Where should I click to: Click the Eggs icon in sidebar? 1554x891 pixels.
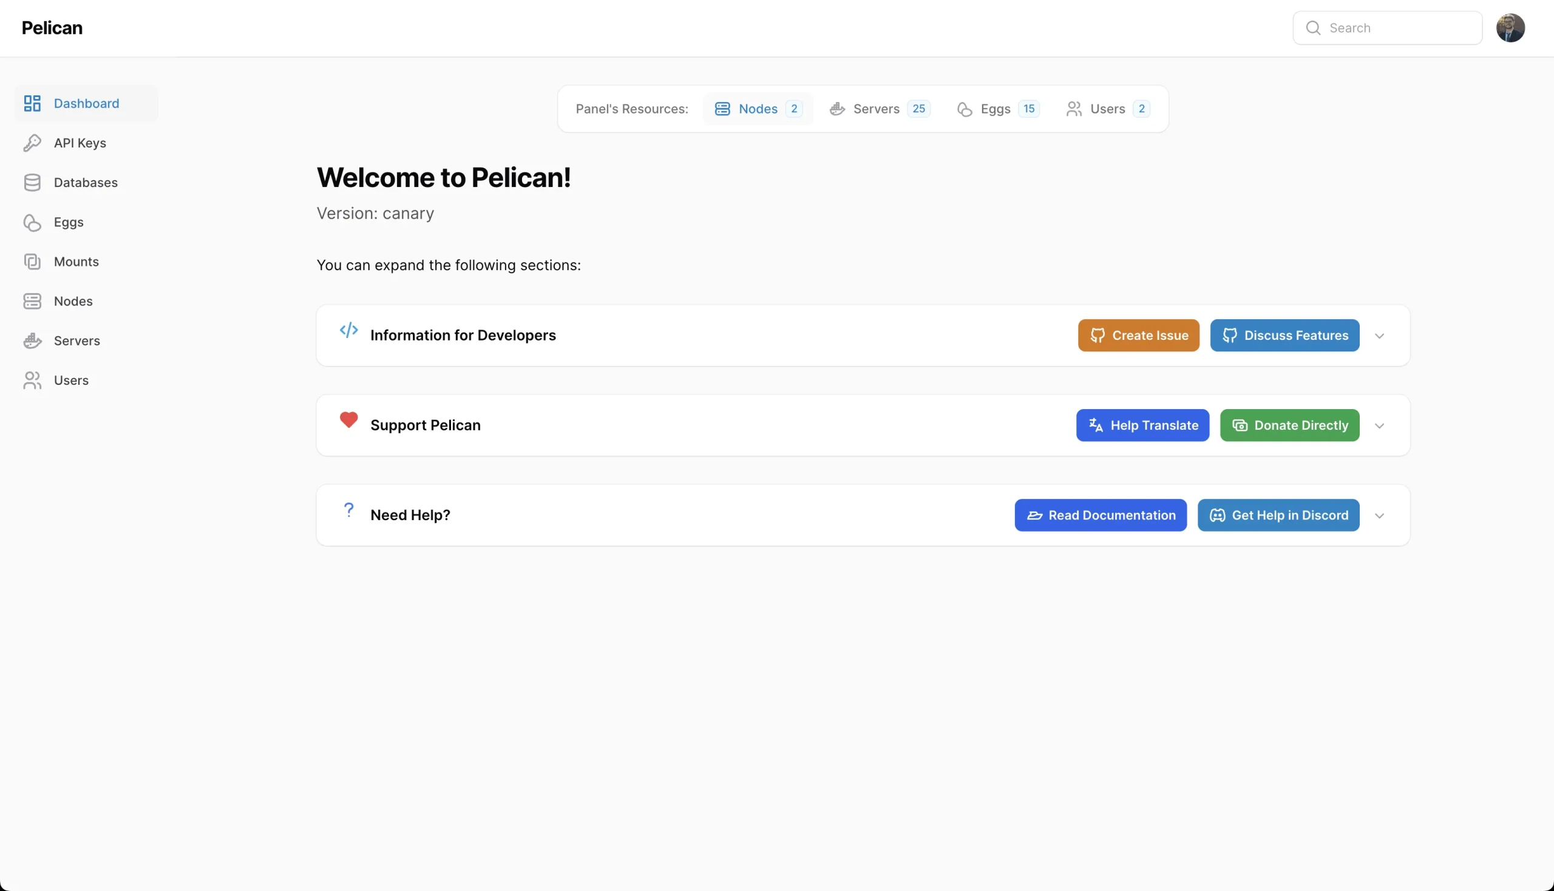click(32, 222)
